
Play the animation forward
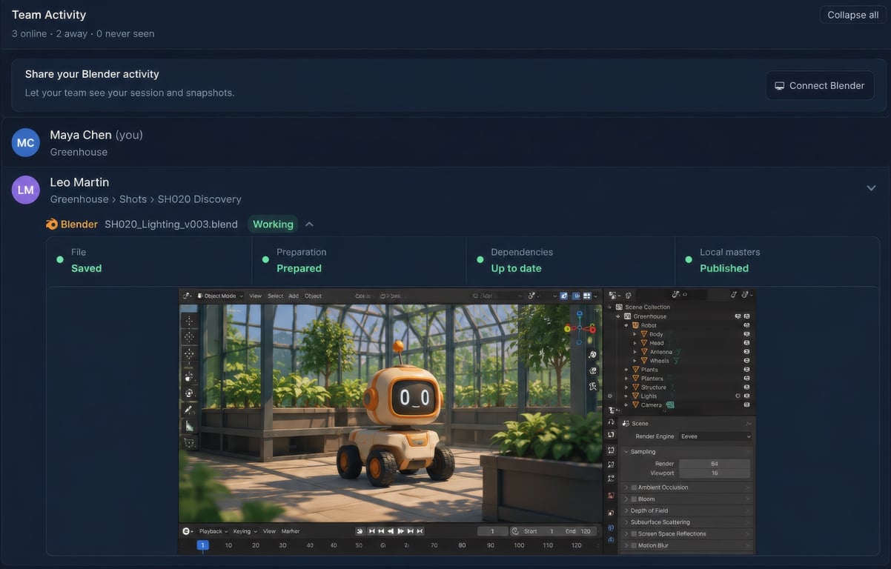pyautogui.click(x=401, y=531)
